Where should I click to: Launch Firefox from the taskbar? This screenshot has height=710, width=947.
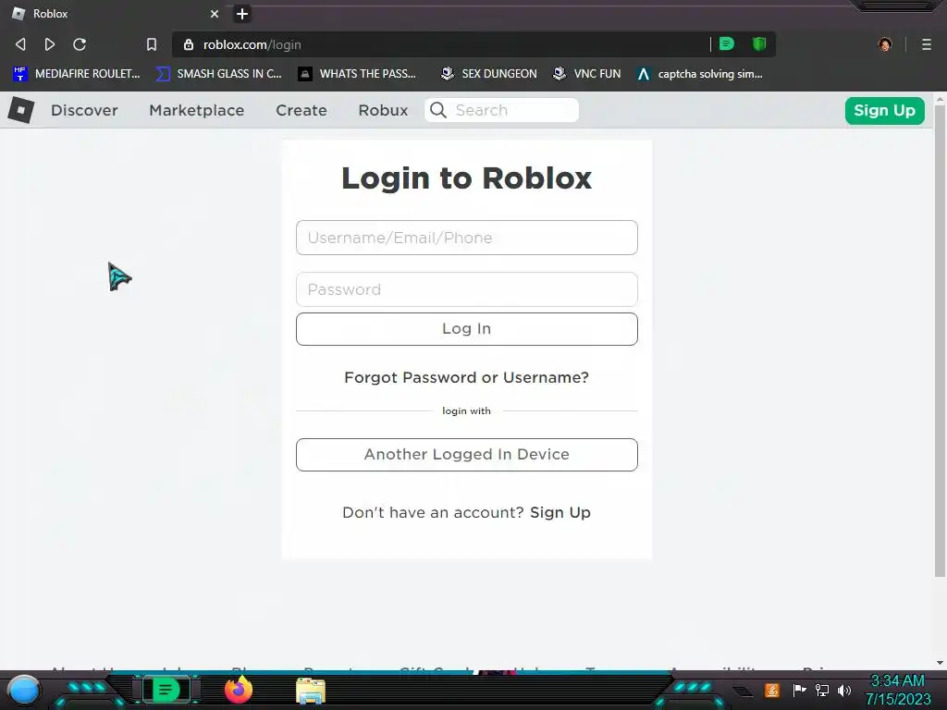[x=239, y=690]
